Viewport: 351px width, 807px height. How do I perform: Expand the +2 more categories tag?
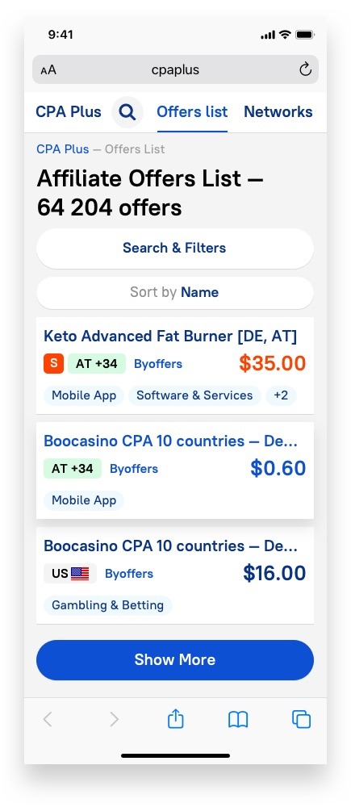pos(281,395)
